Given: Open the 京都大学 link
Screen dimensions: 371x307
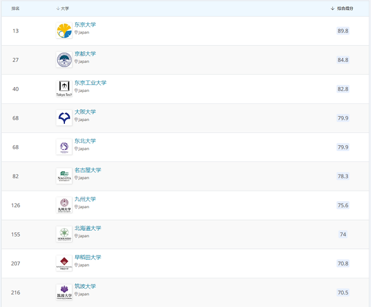Looking at the screenshot, I should pyautogui.click(x=85, y=54).
